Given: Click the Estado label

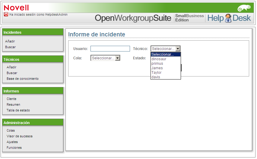Looking at the screenshot, I should pyautogui.click(x=139, y=58).
